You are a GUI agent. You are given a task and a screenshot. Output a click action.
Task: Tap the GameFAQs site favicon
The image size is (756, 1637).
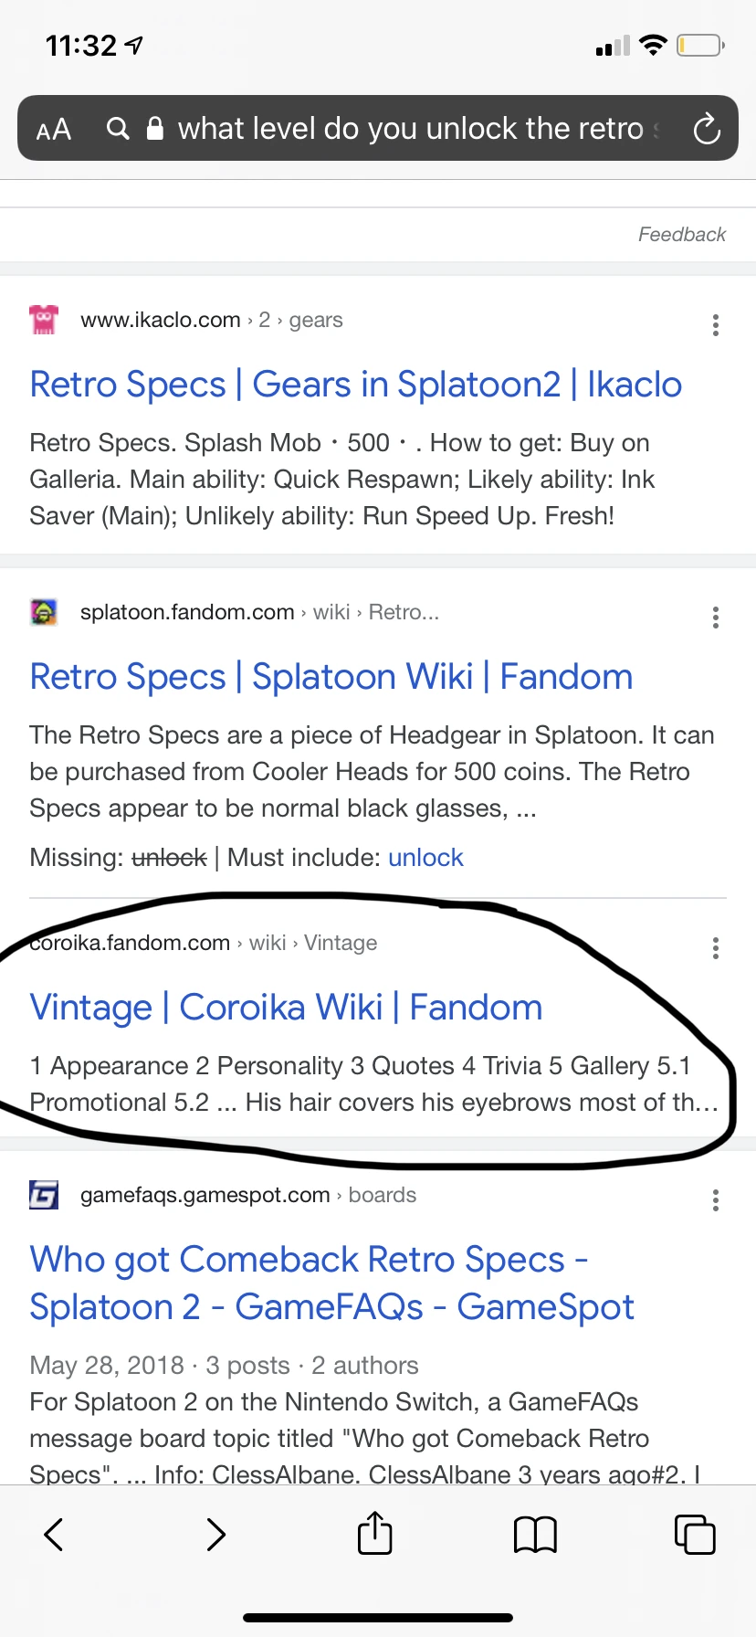tap(42, 1194)
